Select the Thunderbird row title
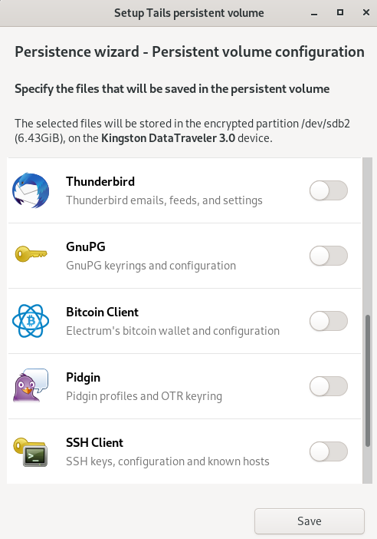This screenshot has height=539, width=377. [100, 181]
